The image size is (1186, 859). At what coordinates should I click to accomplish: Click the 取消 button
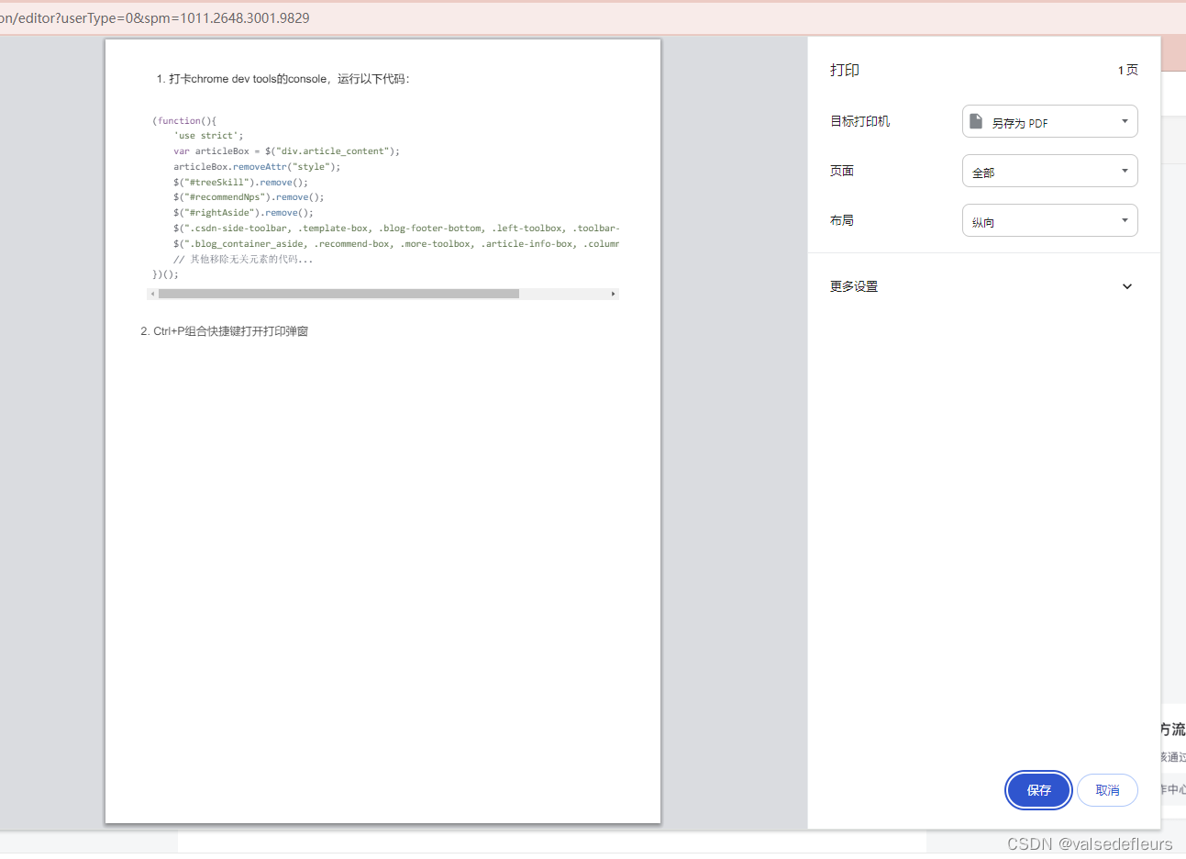1106,790
